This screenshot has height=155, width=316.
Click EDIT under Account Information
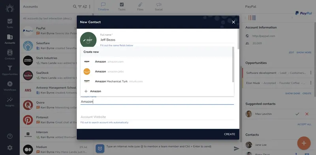point(291,53)
